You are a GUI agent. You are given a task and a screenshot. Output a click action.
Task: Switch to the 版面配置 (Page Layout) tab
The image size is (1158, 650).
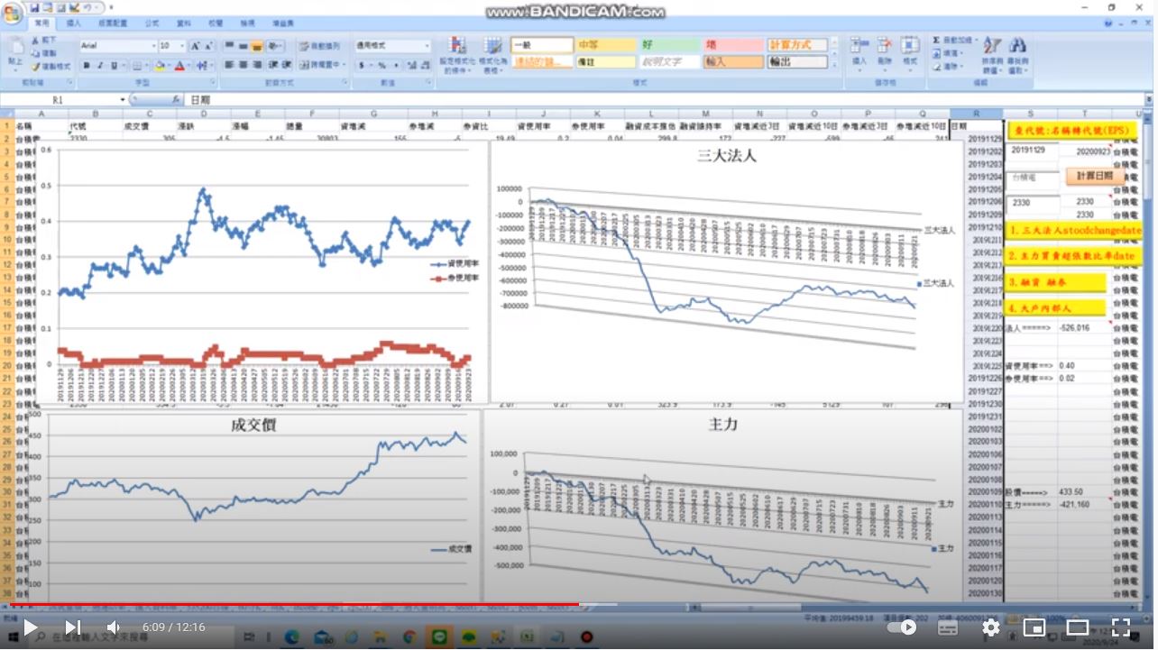click(113, 23)
